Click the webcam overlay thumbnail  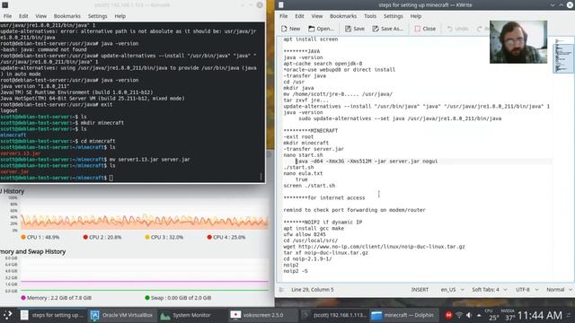(x=518, y=42)
